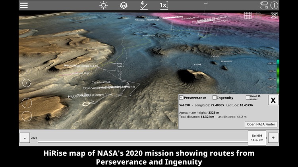
Task: Enable the Detail 3D model checkbox
Action: tap(248, 97)
